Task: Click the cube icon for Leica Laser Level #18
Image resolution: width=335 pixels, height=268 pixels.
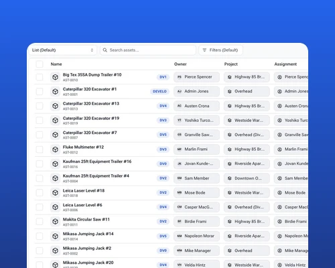Action: [x=55, y=193]
